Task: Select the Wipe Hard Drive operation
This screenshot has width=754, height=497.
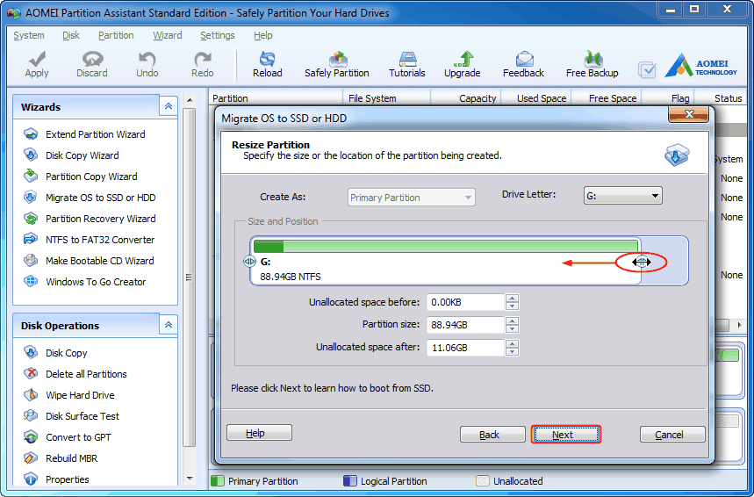Action: 80,395
